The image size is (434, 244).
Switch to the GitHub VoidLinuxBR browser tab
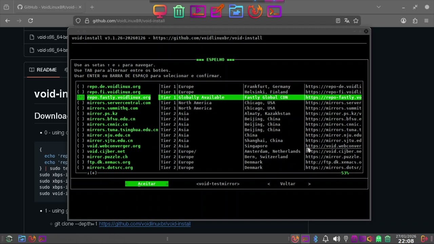click(49, 7)
